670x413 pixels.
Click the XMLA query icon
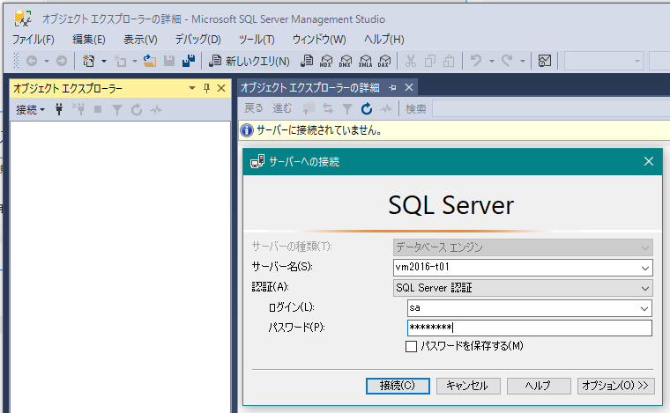pyautogui.click(x=365, y=61)
